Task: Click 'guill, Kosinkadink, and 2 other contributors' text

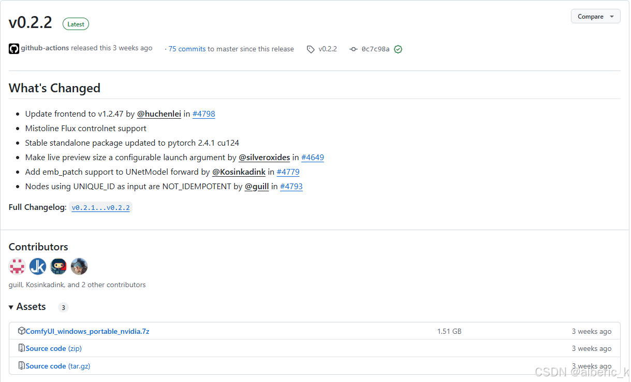Action: tap(77, 285)
